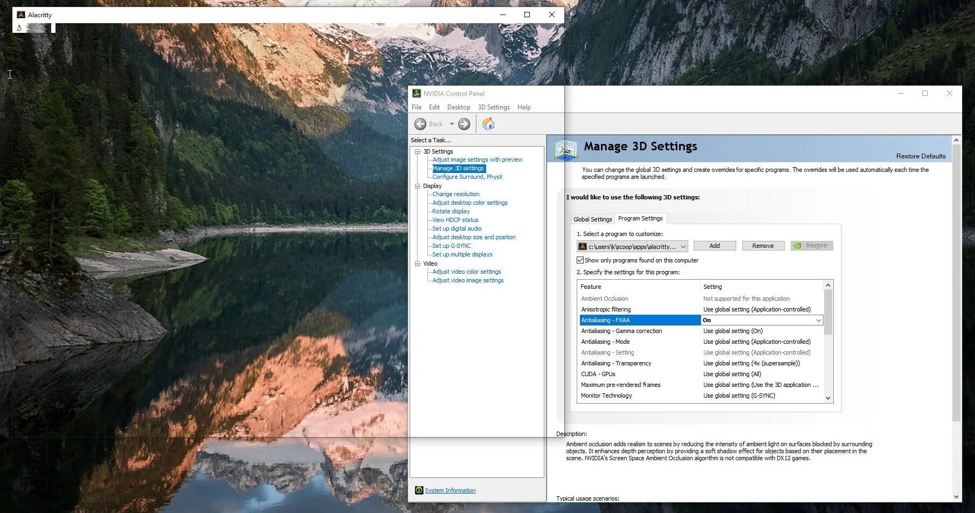Screen dimensions: 975x513
Task: Minimize the NVIDIA Control Panel window
Action: coord(900,93)
